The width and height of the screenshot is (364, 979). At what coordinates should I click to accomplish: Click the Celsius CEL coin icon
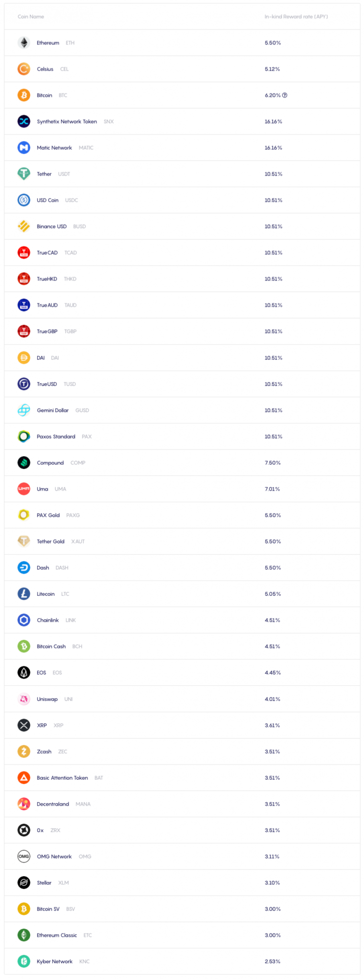(24, 69)
